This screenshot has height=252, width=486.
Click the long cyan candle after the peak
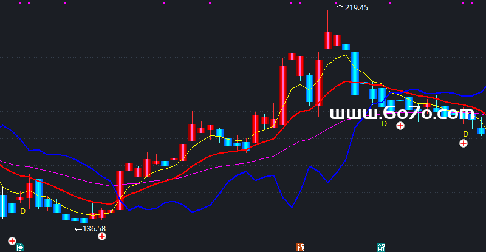point(355,73)
